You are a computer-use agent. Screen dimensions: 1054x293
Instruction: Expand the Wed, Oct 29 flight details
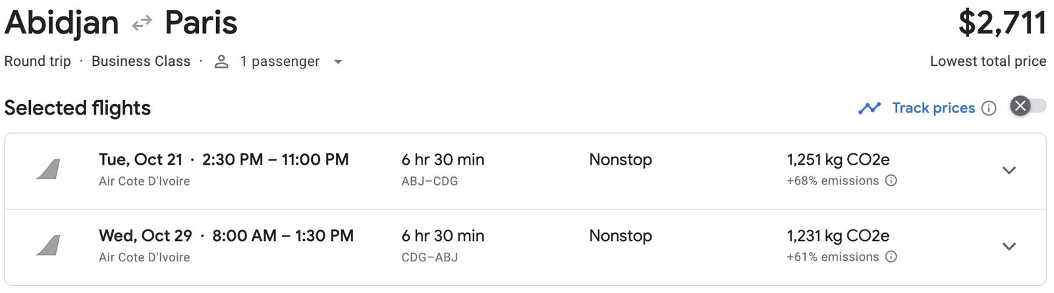tap(1009, 246)
